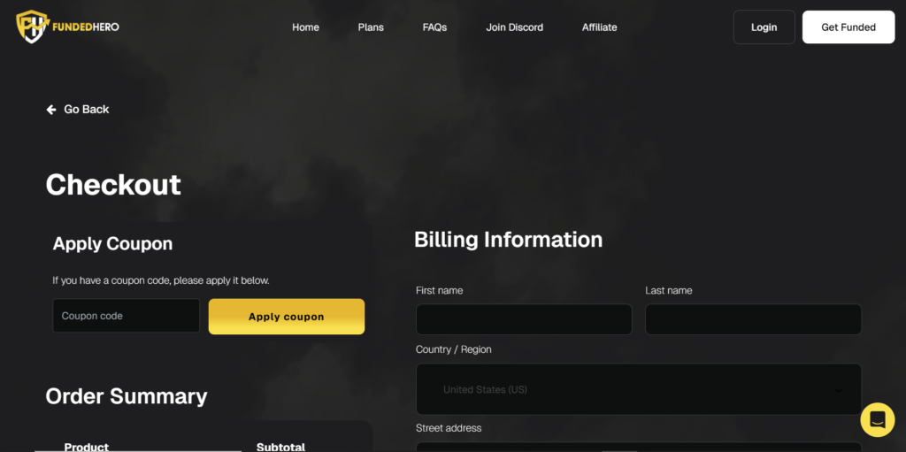Click the Go Back arrow icon
This screenshot has width=906, height=452.
[51, 110]
